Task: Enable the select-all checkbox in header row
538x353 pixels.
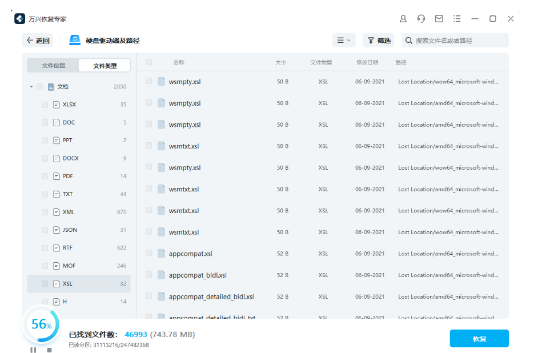Action: pos(150,62)
